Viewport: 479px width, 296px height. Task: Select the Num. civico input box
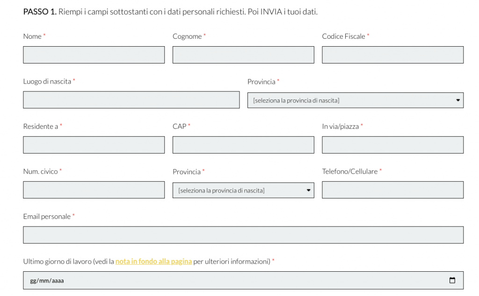pyautogui.click(x=94, y=190)
